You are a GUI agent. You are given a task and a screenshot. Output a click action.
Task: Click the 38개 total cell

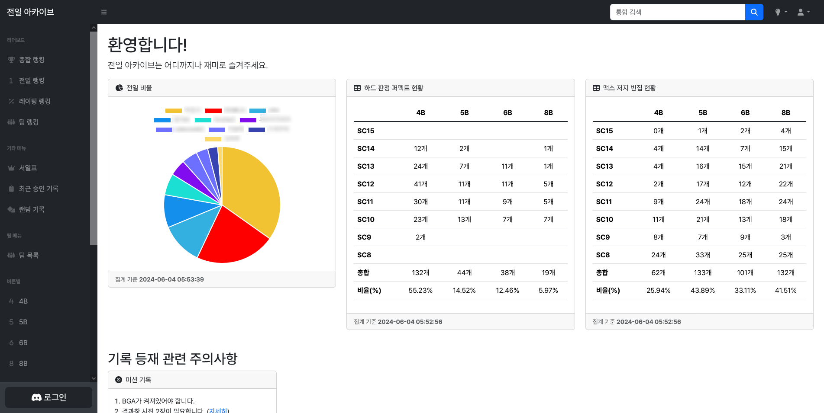pyautogui.click(x=507, y=272)
